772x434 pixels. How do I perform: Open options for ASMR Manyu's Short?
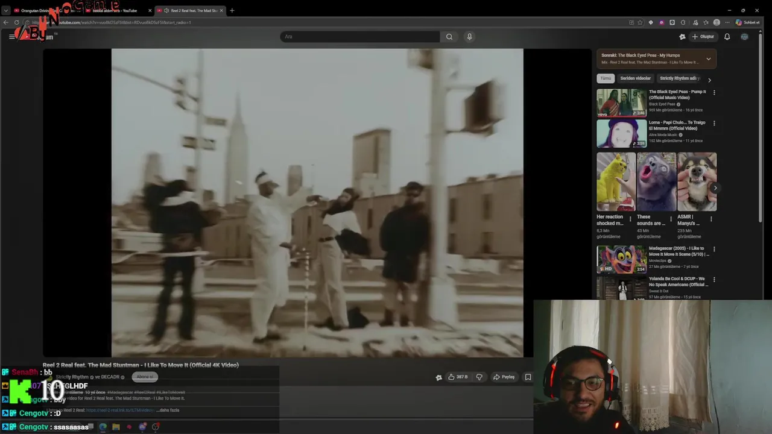(710, 219)
